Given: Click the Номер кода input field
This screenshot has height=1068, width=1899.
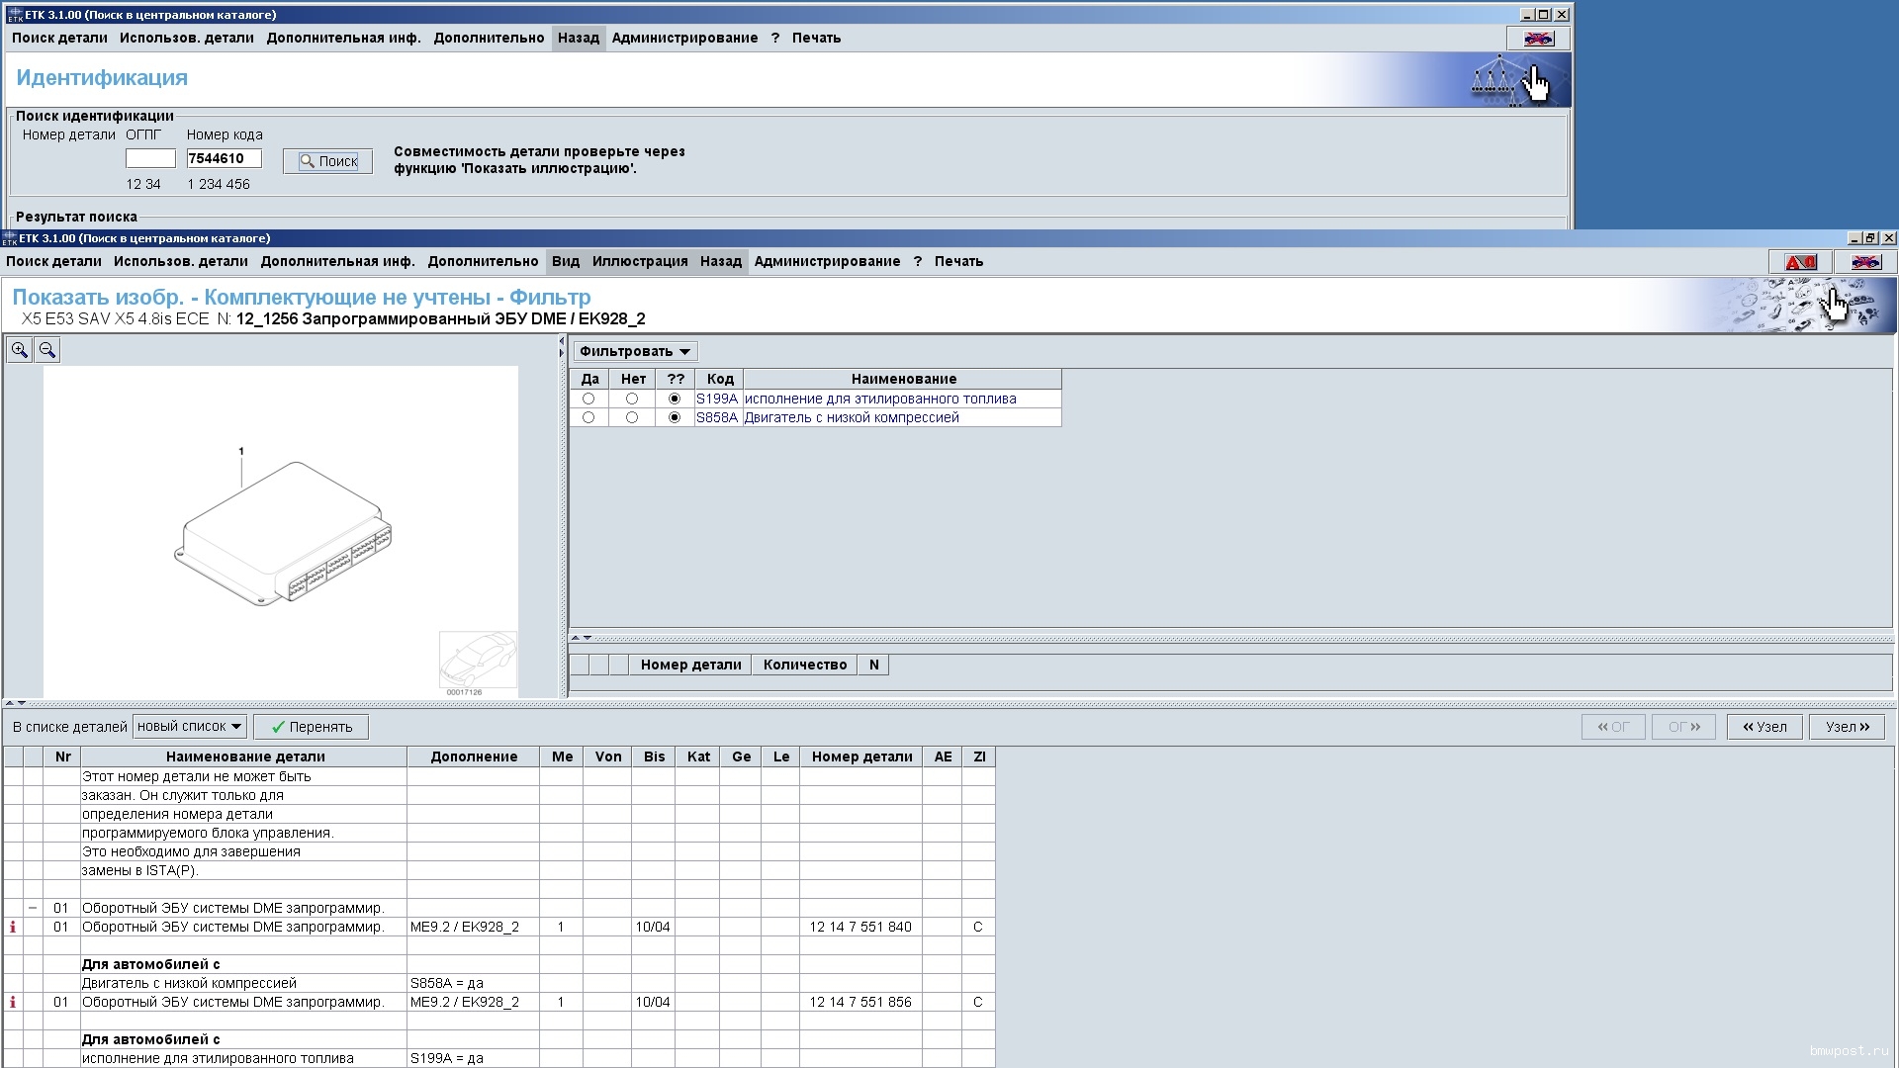Looking at the screenshot, I should (x=224, y=158).
